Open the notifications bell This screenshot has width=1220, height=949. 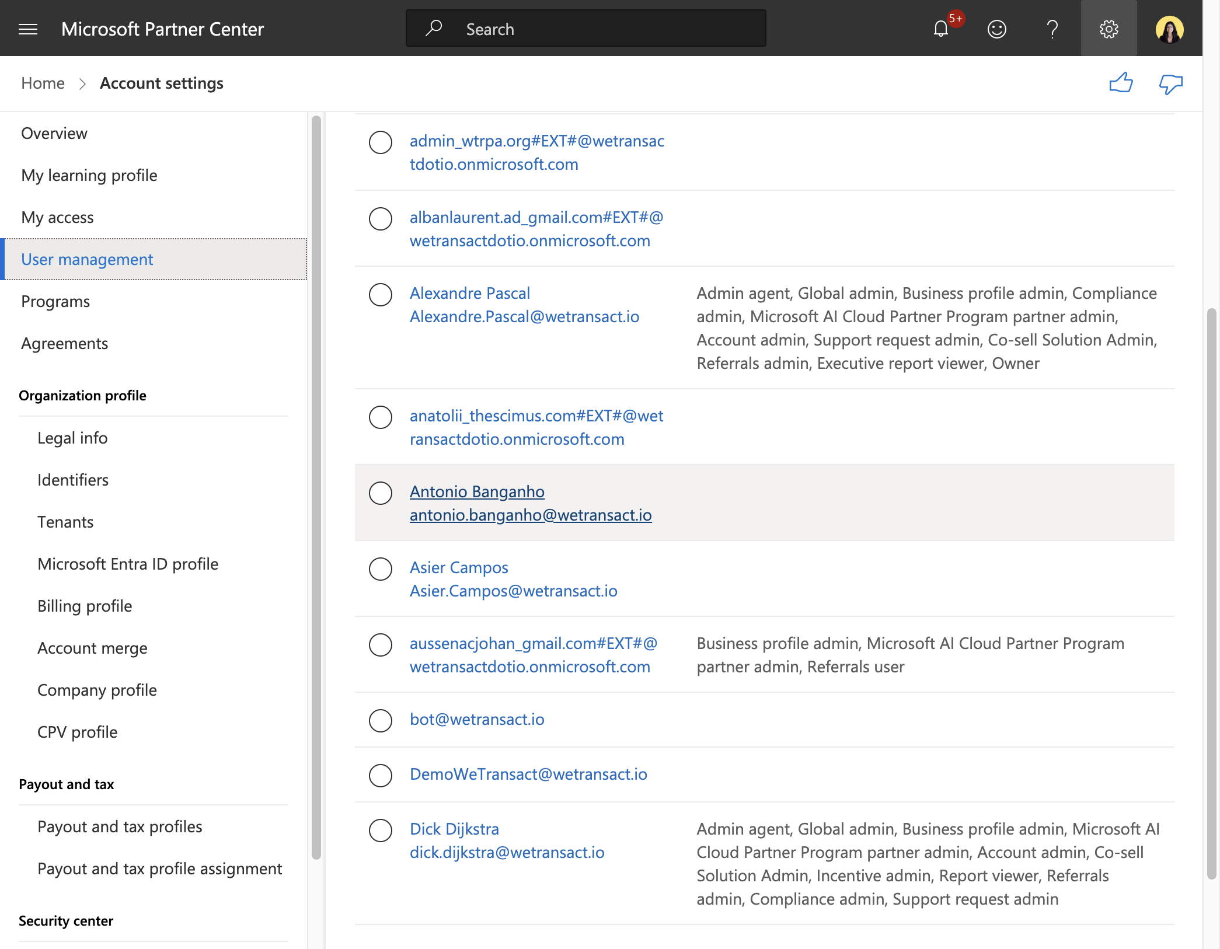[941, 29]
